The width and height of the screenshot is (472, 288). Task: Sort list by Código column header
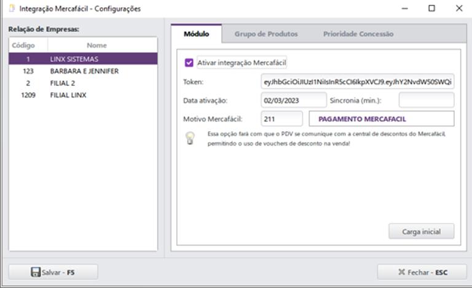coord(23,45)
